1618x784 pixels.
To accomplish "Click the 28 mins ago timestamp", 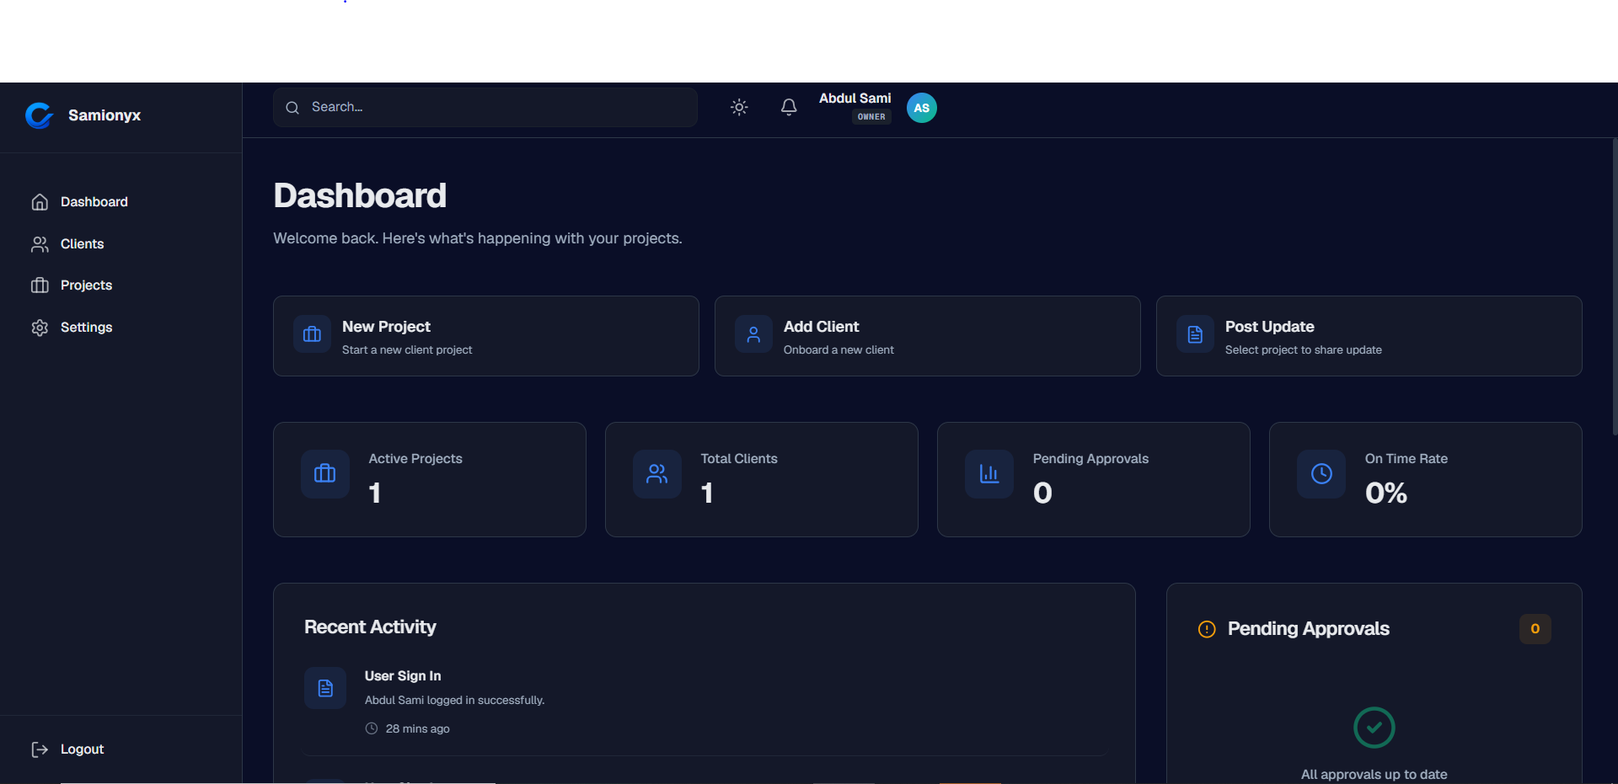I will click(x=418, y=729).
